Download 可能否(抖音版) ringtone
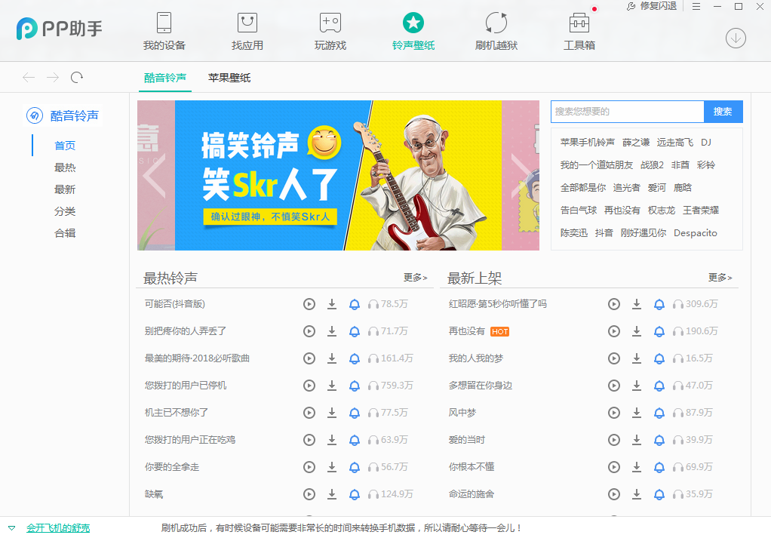 pyautogui.click(x=332, y=304)
